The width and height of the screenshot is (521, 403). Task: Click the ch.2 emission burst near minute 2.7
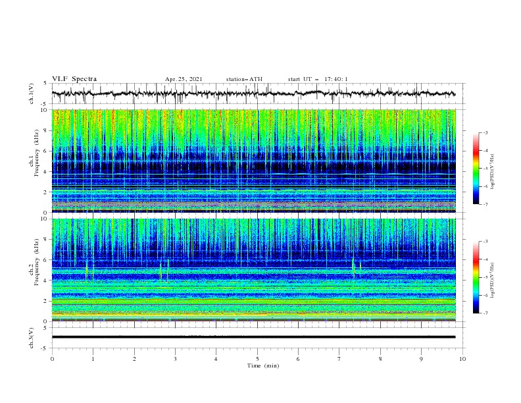point(164,270)
